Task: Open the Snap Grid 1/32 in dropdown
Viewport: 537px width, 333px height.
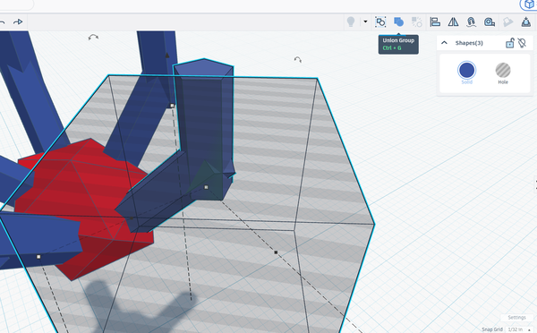Action: pyautogui.click(x=519, y=329)
